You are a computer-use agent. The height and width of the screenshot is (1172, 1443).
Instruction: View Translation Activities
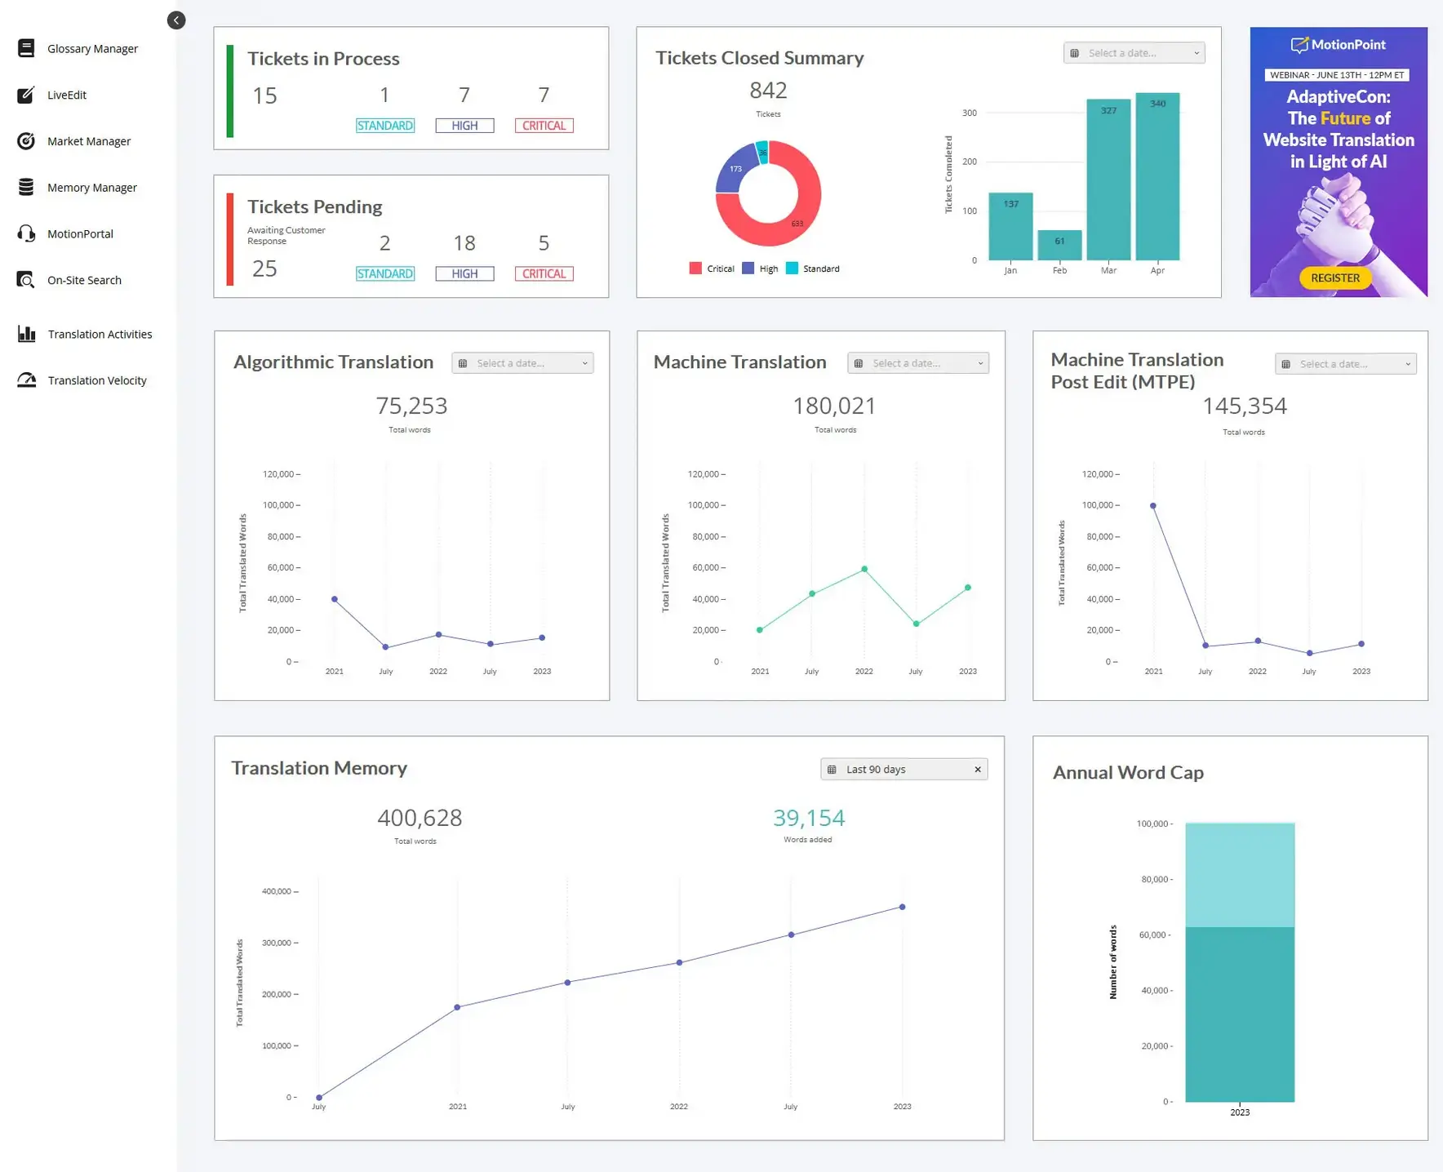coord(100,334)
